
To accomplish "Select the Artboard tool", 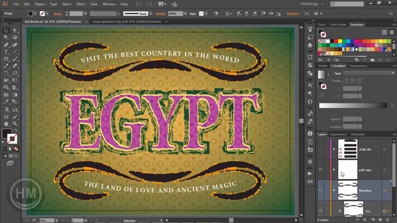I will click(x=6, y=117).
